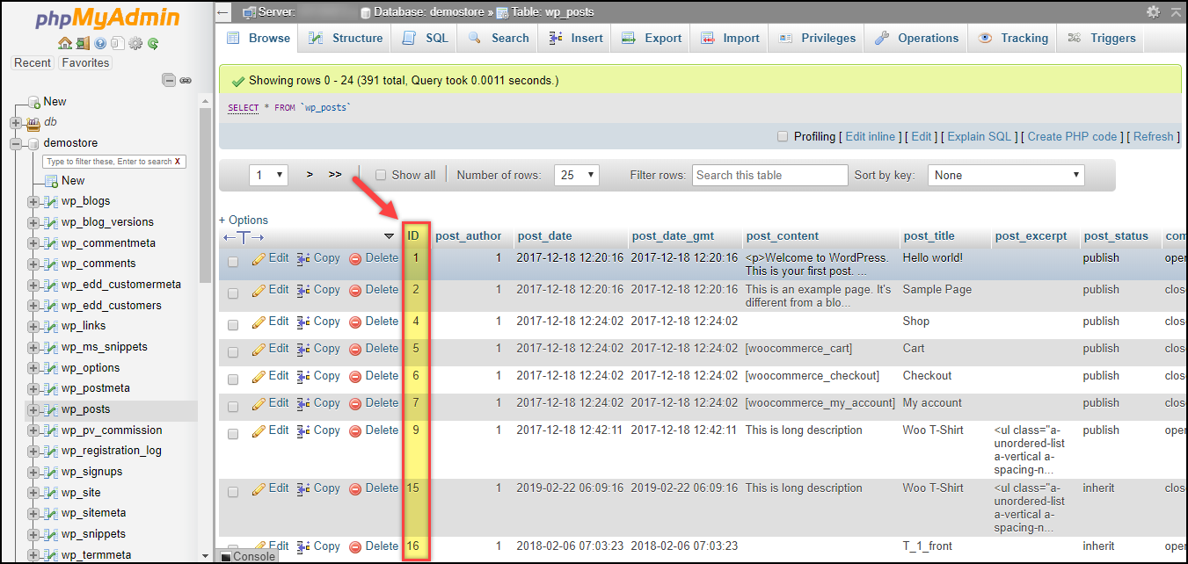The height and width of the screenshot is (564, 1188).
Task: Click the Favorites button
Action: coord(85,62)
